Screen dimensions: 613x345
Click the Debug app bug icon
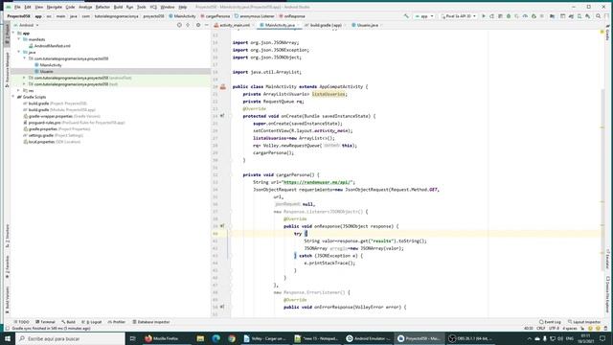pyautogui.click(x=509, y=16)
